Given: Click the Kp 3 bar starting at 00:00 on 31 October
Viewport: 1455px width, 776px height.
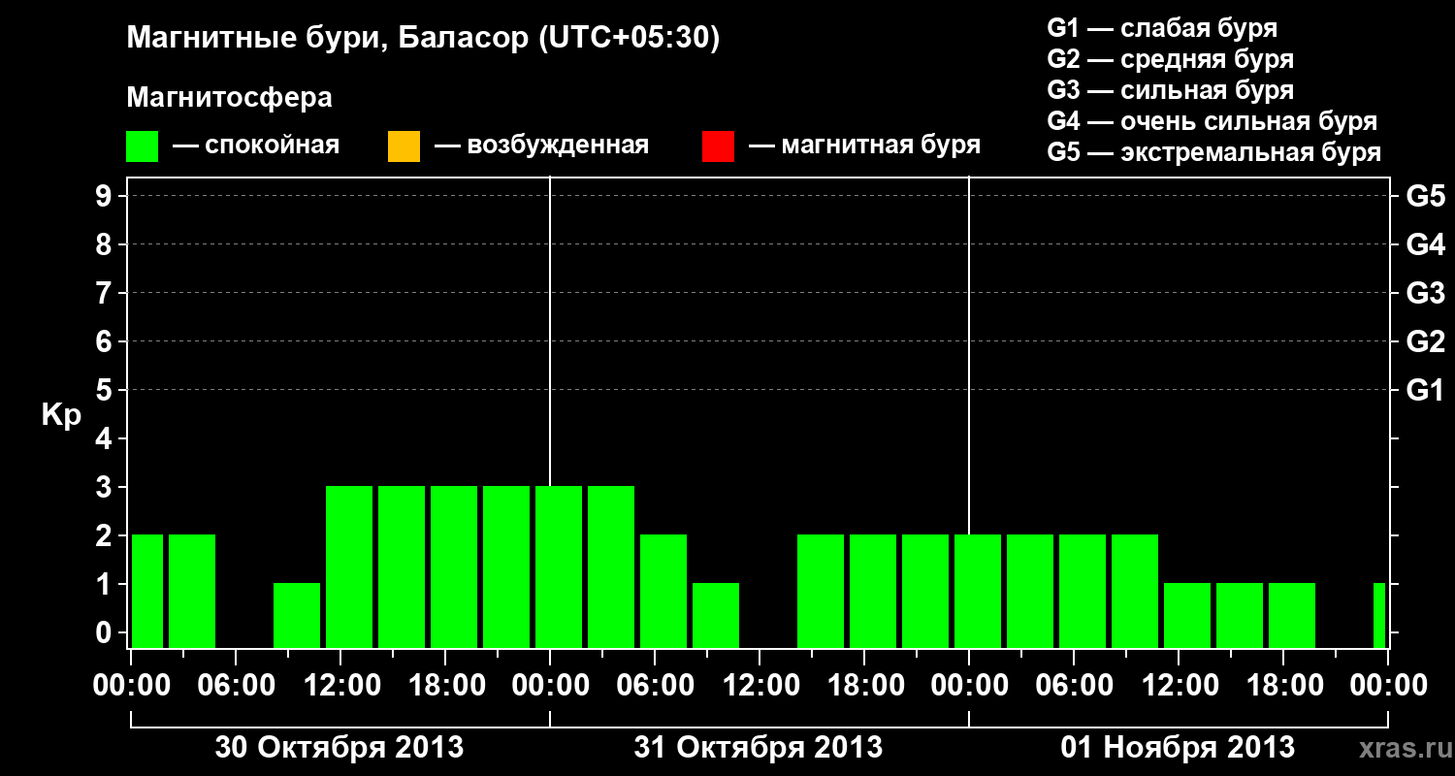Looking at the screenshot, I should (559, 566).
